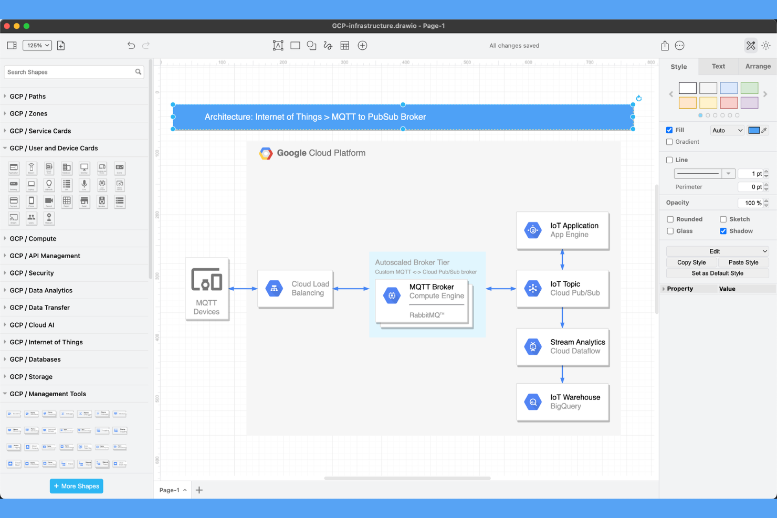Click the More Shapes button

coord(77,487)
